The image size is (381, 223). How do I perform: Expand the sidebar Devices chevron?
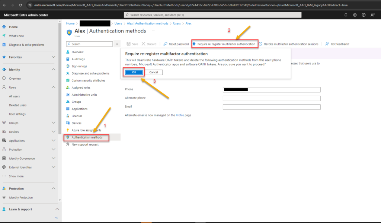(x=54, y=131)
